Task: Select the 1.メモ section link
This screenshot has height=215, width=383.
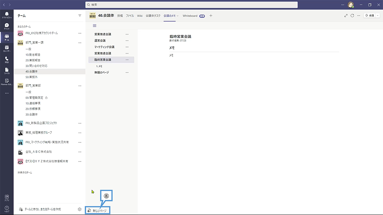Action: (x=99, y=66)
